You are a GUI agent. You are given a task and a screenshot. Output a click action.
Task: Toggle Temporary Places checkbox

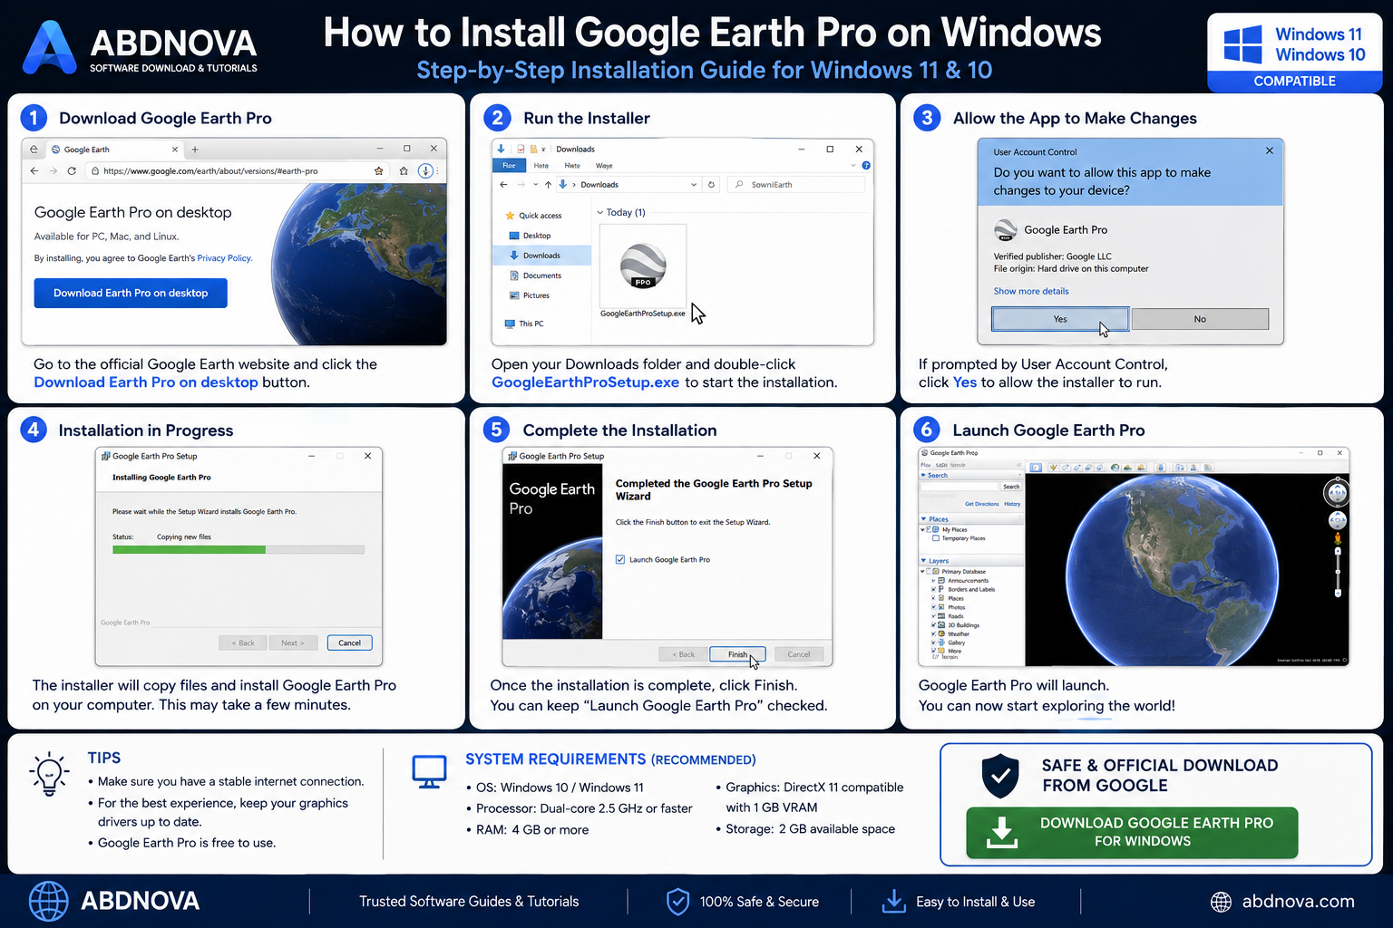click(936, 538)
